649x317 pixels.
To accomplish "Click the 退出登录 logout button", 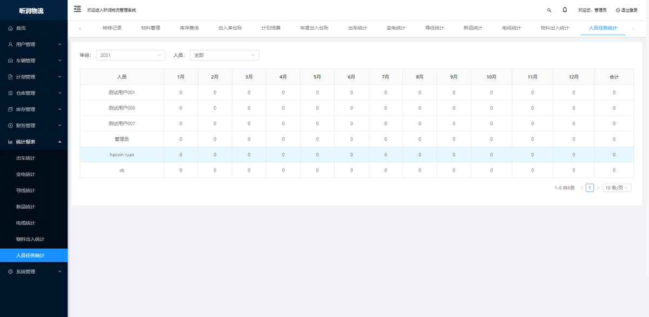I will point(627,10).
